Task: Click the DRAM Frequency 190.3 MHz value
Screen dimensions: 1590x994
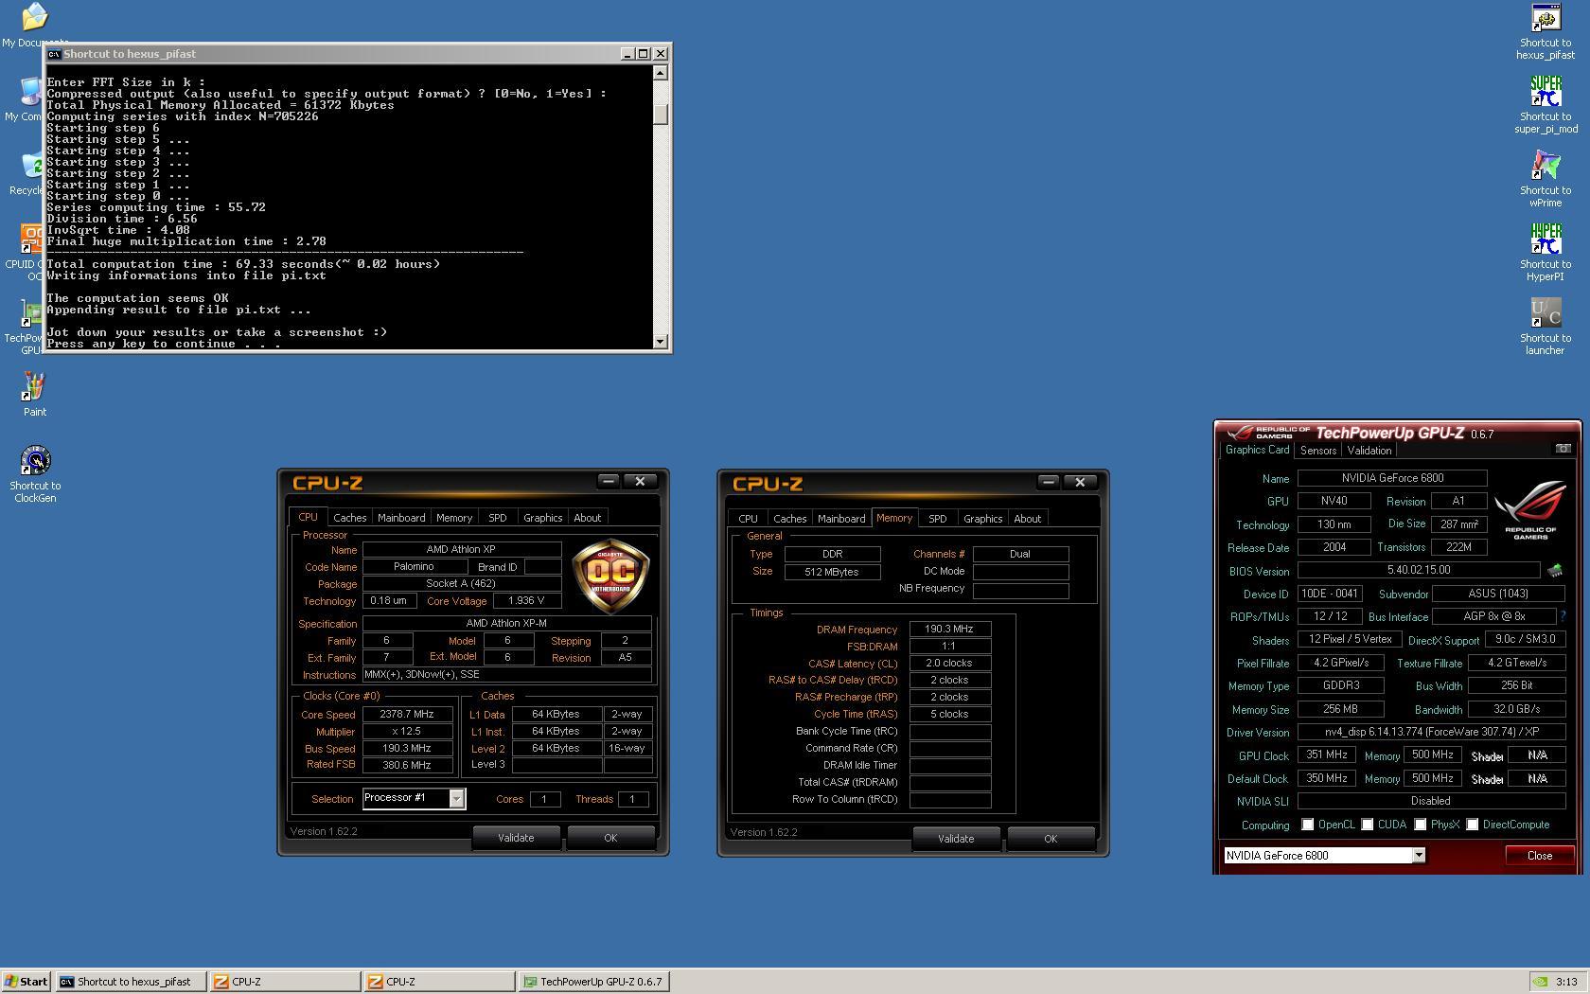Action: 949,629
